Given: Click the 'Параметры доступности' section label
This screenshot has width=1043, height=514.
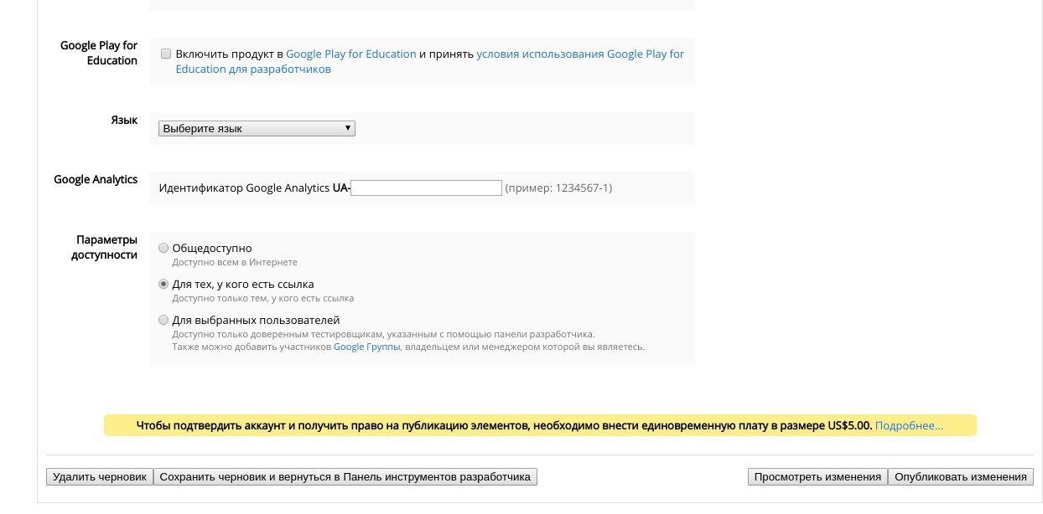Looking at the screenshot, I should (106, 247).
